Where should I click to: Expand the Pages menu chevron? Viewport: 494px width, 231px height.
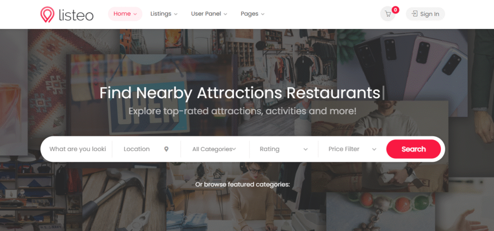[263, 14]
